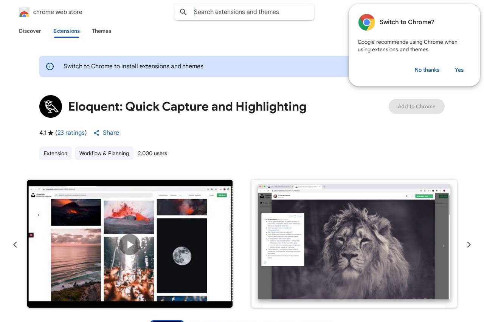Open the Extensions tab
The height and width of the screenshot is (322, 484).
pos(67,31)
